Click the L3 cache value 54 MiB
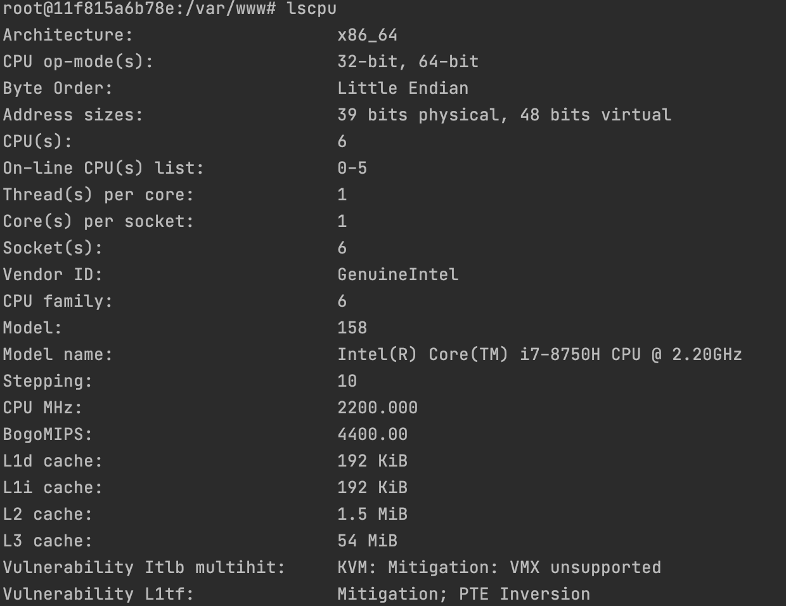The height and width of the screenshot is (606, 786). 367,541
